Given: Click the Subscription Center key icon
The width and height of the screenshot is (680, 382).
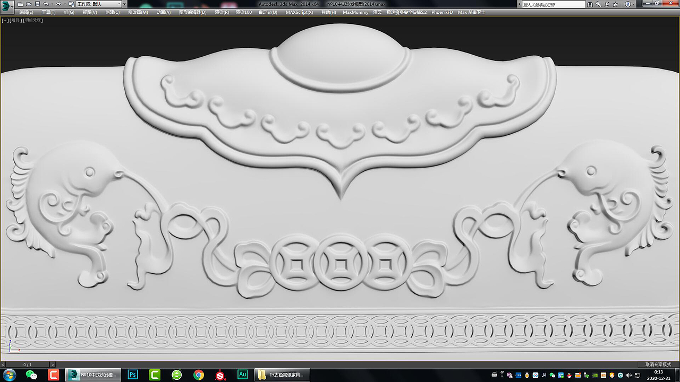Looking at the screenshot, I should click(598, 4).
